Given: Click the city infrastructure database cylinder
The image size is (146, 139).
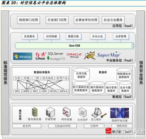Looking at the screenshot, I should tap(97, 88).
